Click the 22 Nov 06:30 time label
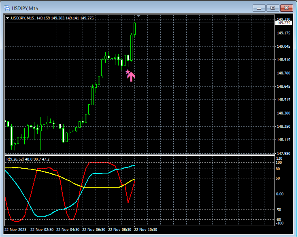Screen dimensions: 298x237 [94, 229]
